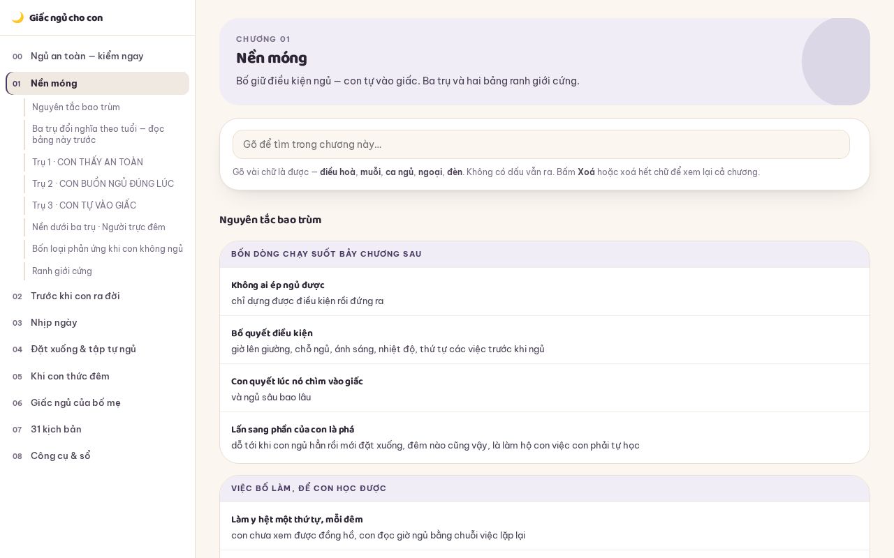Jump to Nguyên tắc bao trùm section
The image size is (894, 558).
(106, 107)
